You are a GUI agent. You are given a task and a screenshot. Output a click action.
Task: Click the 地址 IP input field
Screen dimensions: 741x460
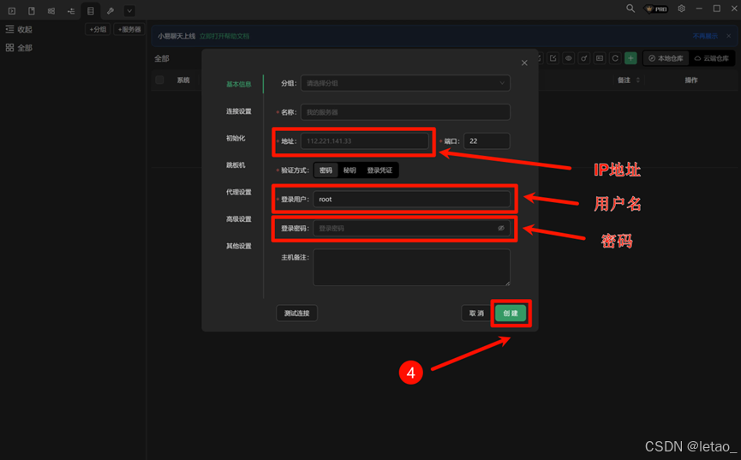click(365, 140)
